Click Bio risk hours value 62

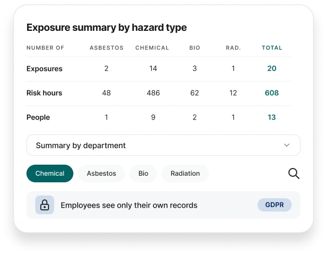[x=195, y=93]
